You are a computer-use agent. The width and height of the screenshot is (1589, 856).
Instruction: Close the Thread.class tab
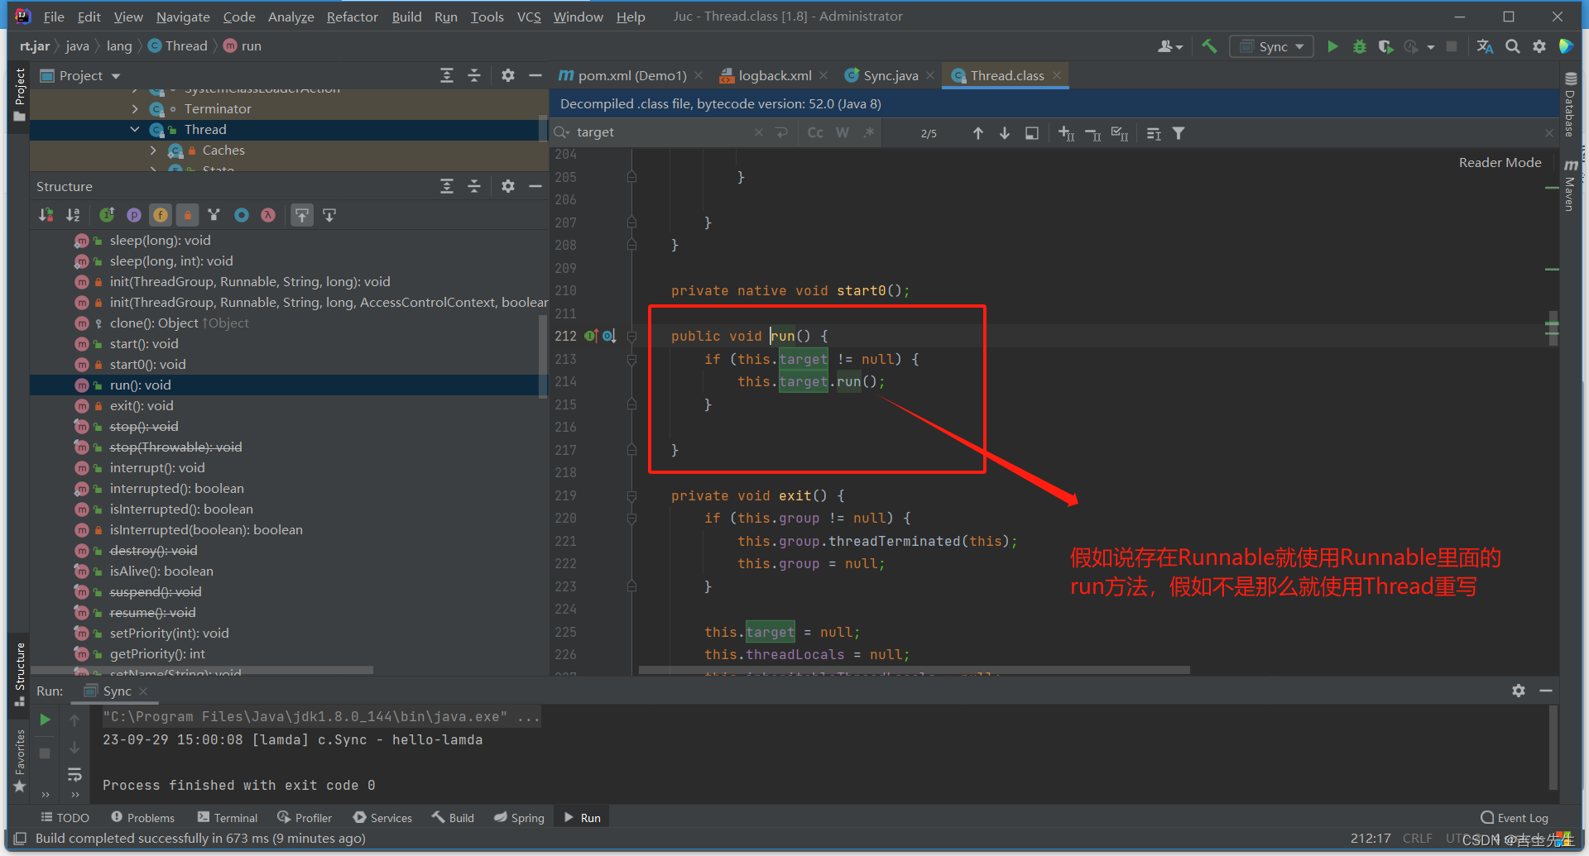[1057, 75]
